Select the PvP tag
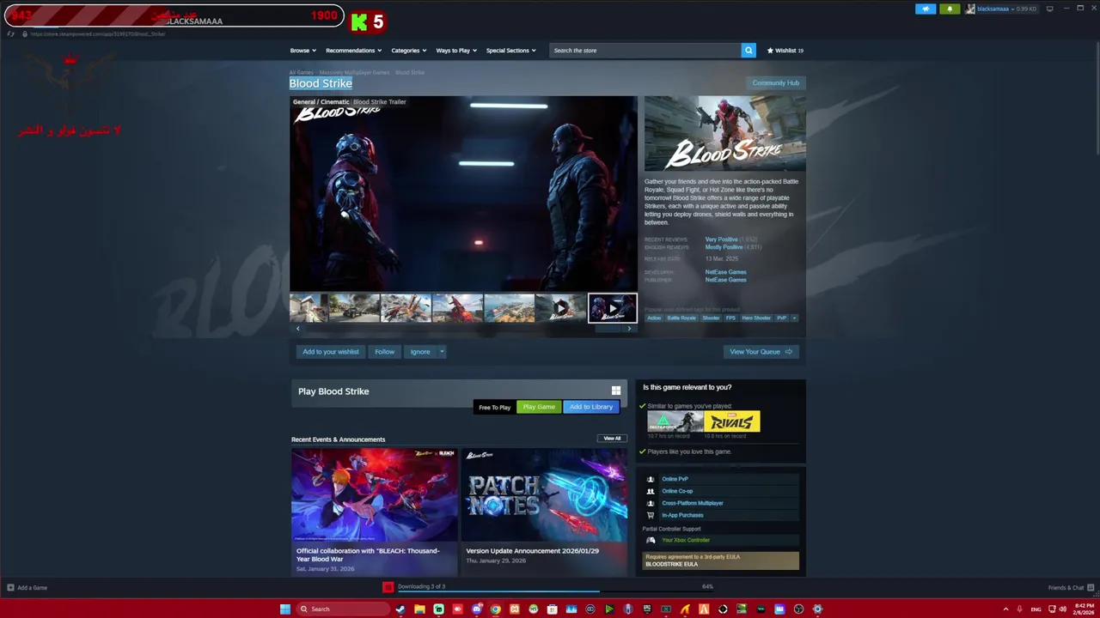The width and height of the screenshot is (1100, 618). 781,318
